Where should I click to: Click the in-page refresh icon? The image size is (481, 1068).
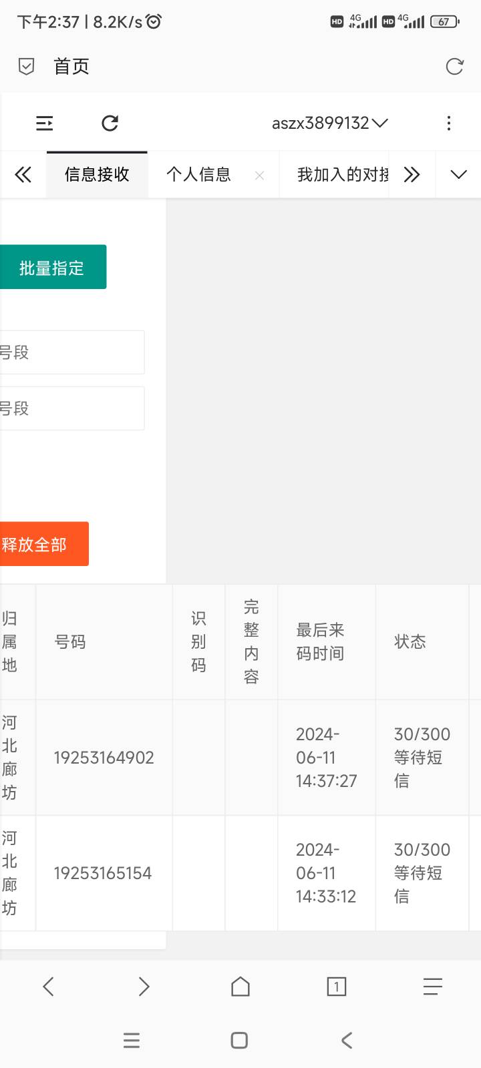pos(110,123)
